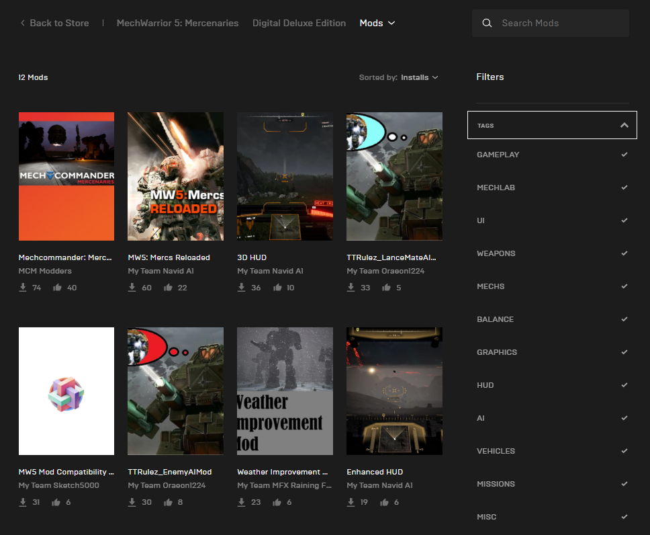The image size is (650, 535).
Task: Click thumbs-up icon under Enhanced HUD mod
Action: [x=384, y=502]
